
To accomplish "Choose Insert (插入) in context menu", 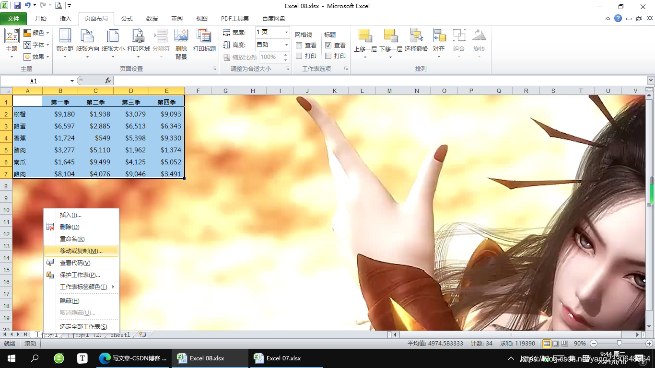I will point(81,215).
